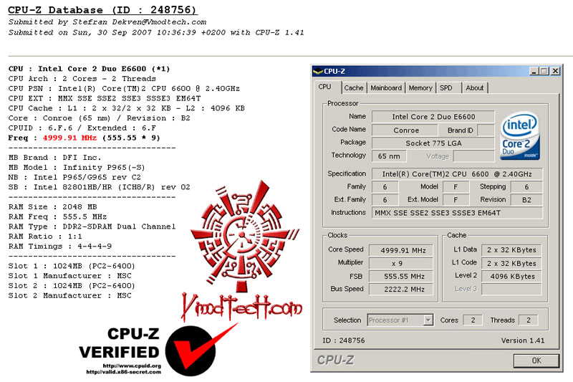This screenshot has width=573, height=382.
Task: Click the OK button in CPU-Z
Action: [536, 360]
